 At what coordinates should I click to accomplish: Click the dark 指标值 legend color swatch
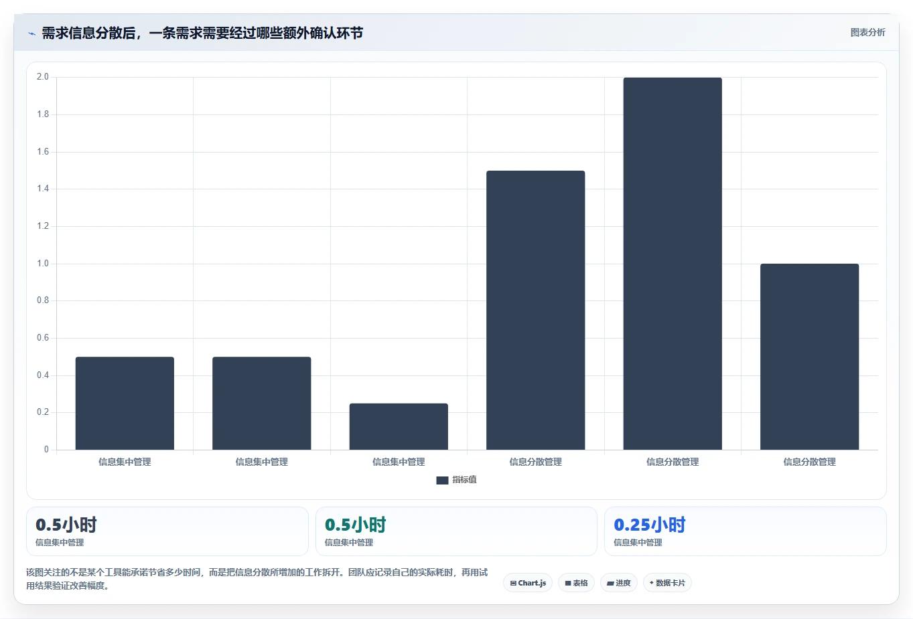pos(442,480)
